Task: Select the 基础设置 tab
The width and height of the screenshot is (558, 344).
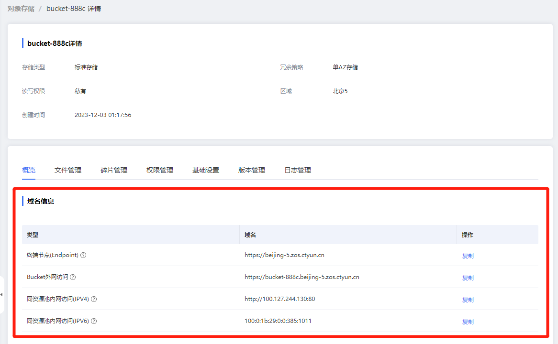Action: point(206,170)
